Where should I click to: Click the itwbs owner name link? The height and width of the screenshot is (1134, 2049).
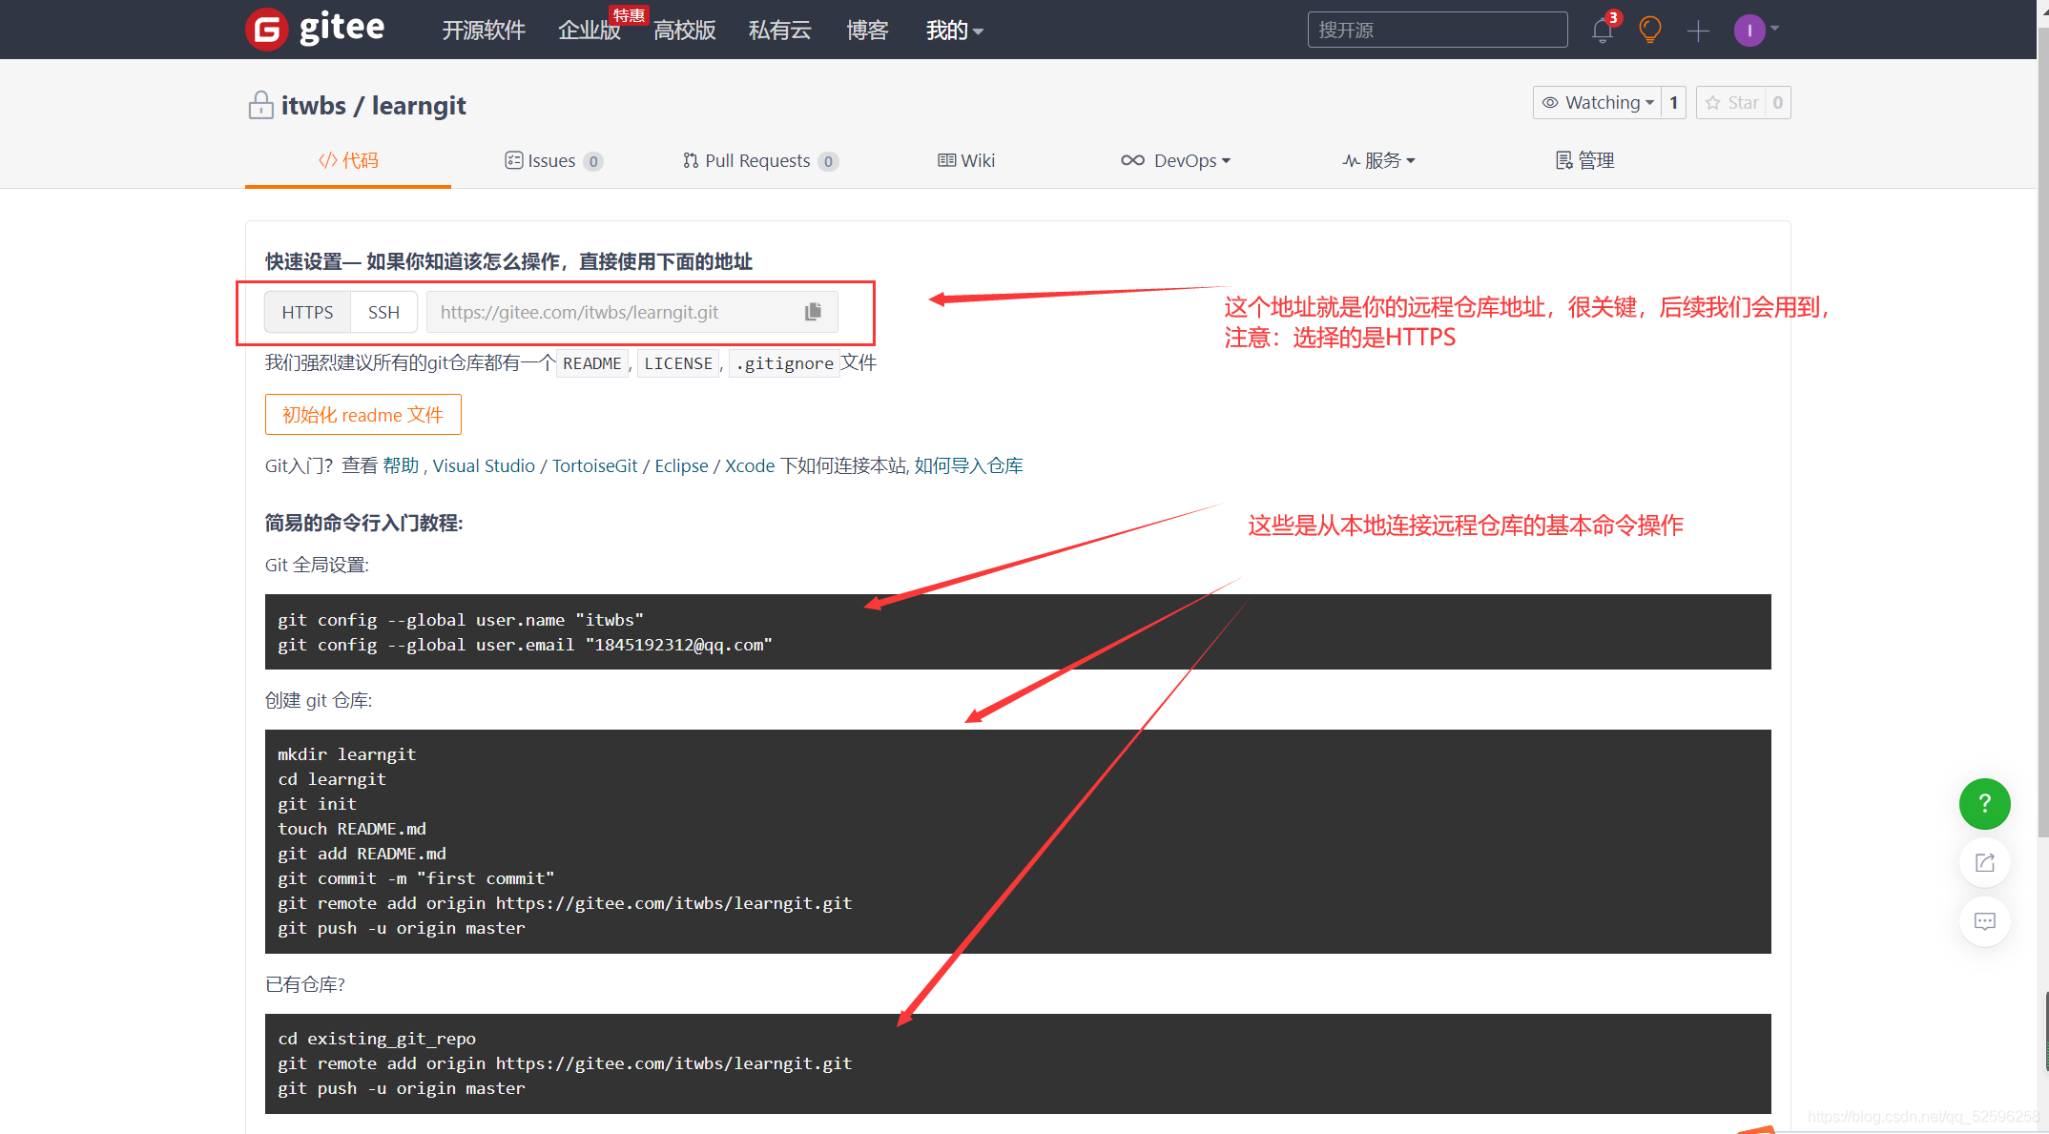(314, 105)
